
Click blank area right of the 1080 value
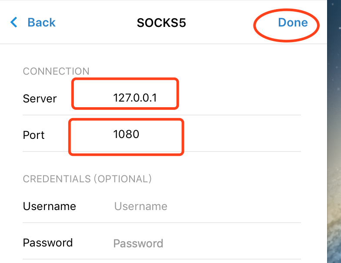(239, 135)
